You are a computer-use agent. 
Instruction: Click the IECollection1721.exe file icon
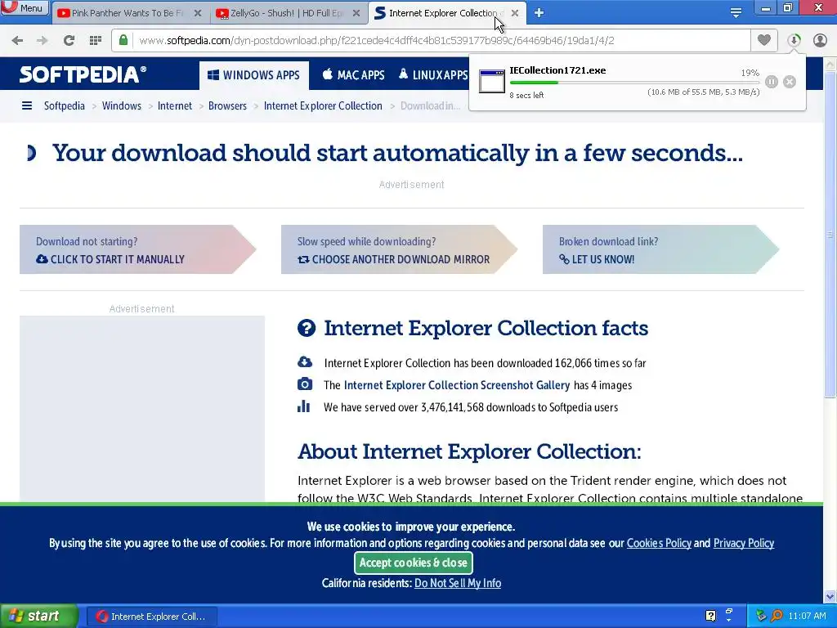(491, 81)
